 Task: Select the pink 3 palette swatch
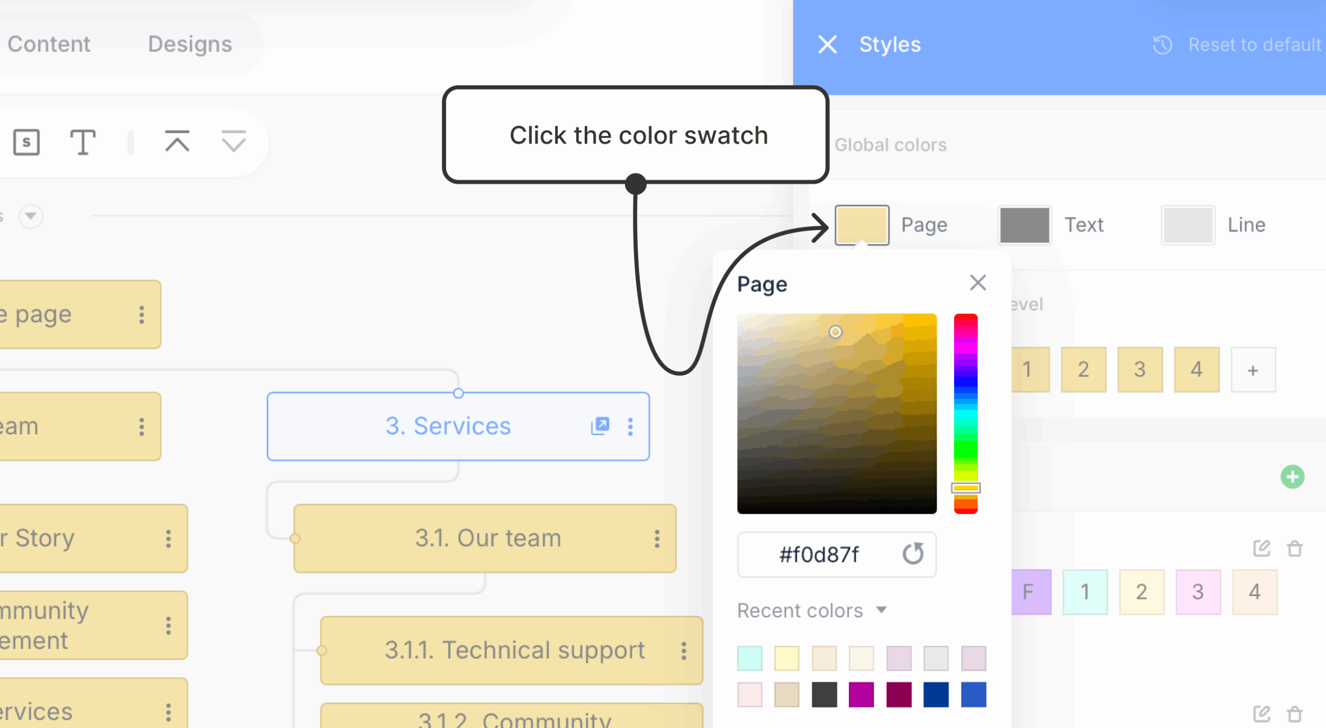(x=1198, y=592)
